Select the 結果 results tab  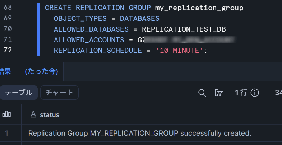[x=5, y=71]
